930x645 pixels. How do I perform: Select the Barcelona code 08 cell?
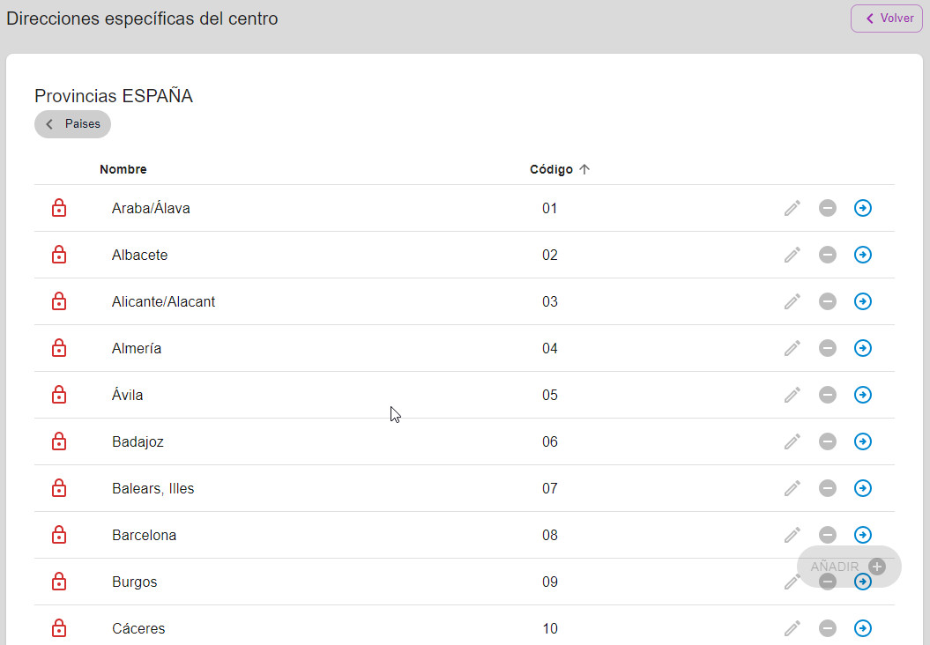550,536
